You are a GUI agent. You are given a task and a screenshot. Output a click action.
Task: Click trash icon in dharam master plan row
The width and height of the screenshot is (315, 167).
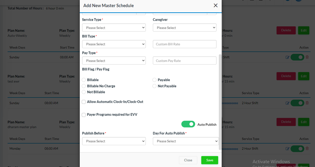tap(307, 149)
